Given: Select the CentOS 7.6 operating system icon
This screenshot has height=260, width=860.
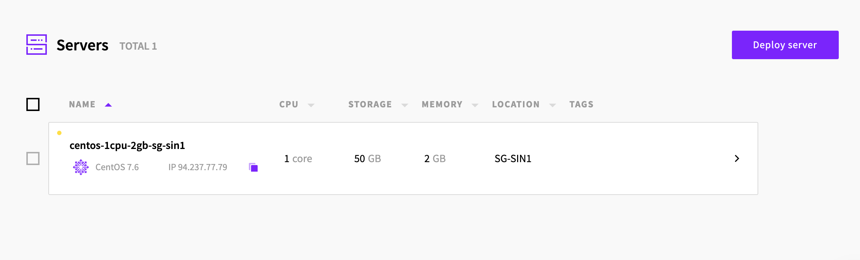Looking at the screenshot, I should [81, 167].
